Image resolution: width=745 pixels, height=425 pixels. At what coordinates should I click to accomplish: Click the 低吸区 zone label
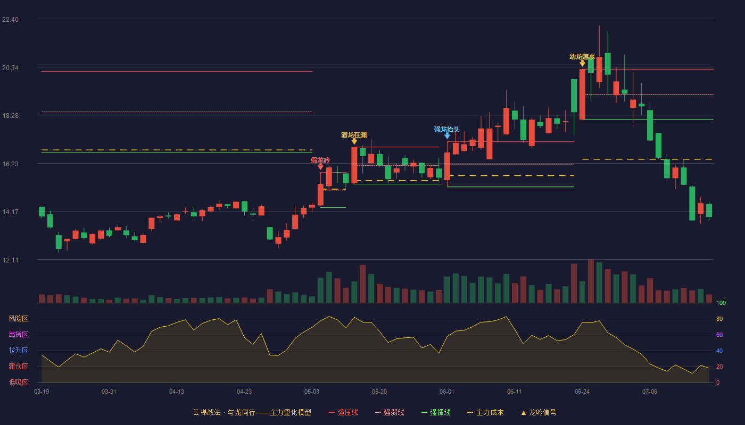[18, 382]
